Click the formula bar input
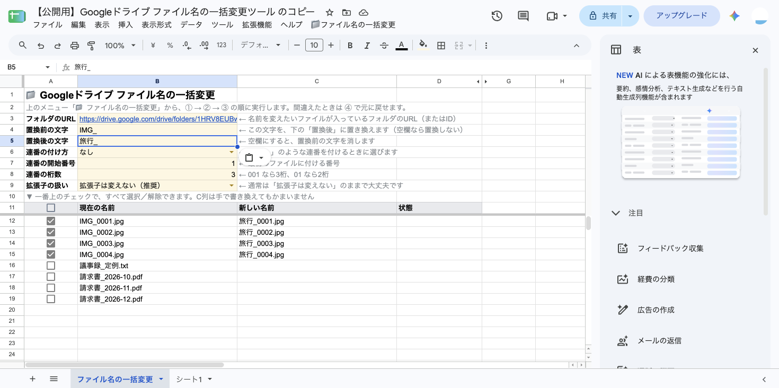 click(x=331, y=67)
